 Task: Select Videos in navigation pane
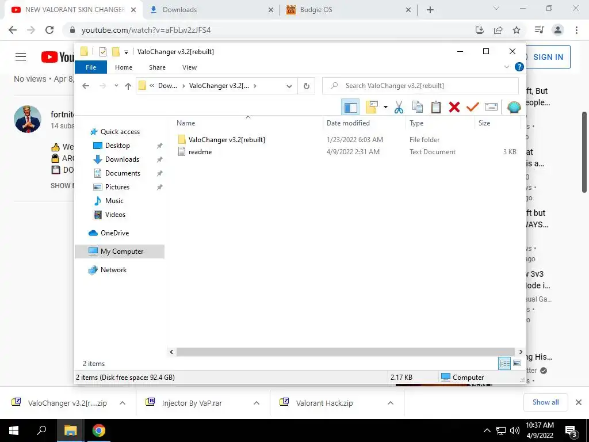[x=115, y=215]
